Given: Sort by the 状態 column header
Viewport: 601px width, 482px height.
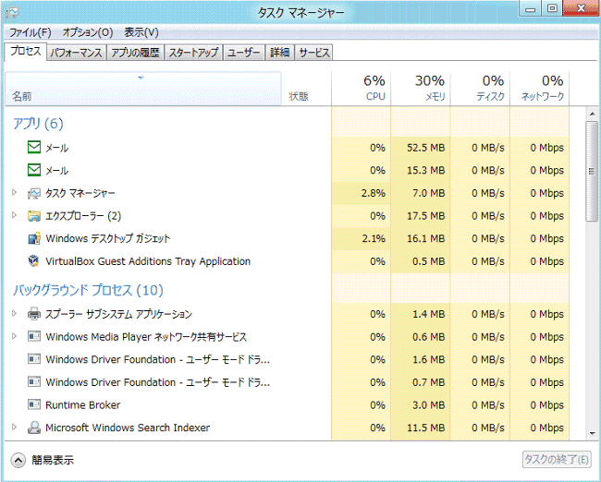Looking at the screenshot, I should click(x=306, y=89).
